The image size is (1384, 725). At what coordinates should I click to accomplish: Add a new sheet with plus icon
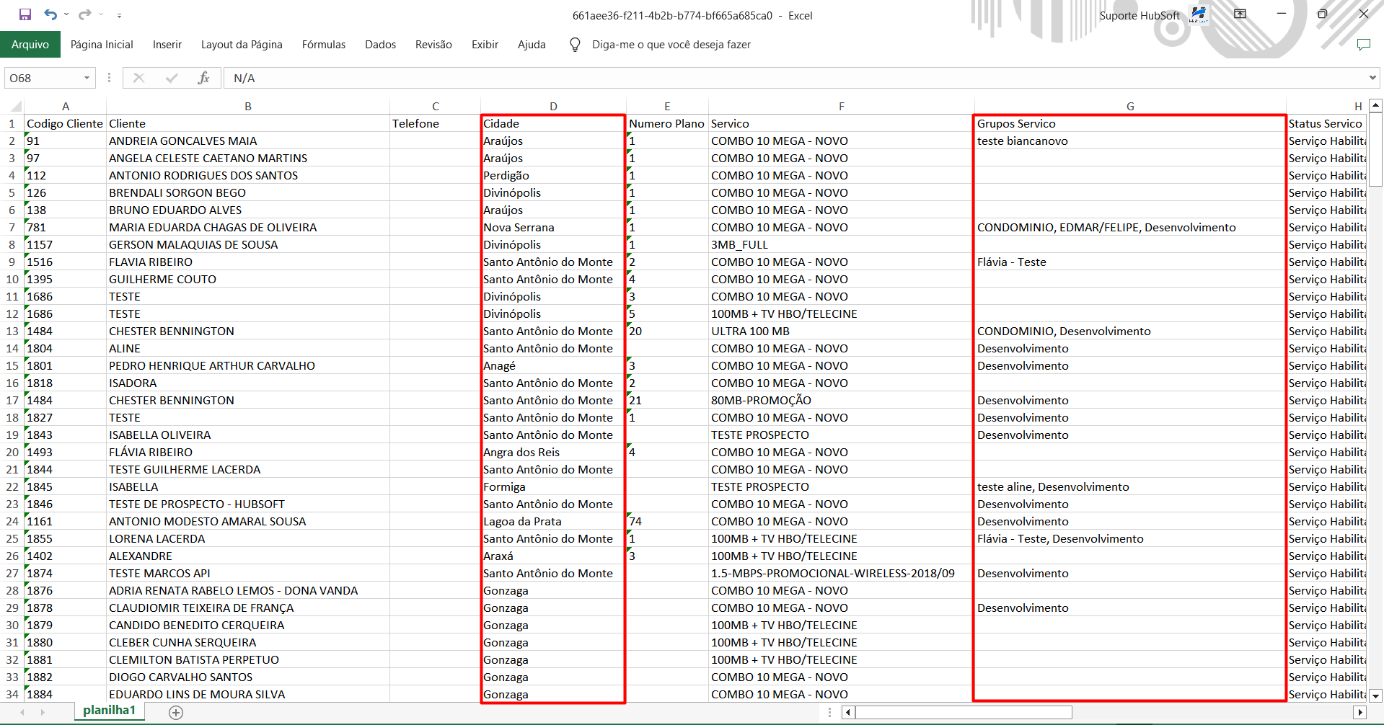click(176, 712)
